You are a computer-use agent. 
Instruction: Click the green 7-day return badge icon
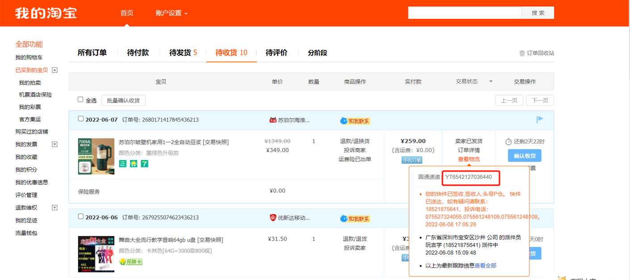pos(144,164)
